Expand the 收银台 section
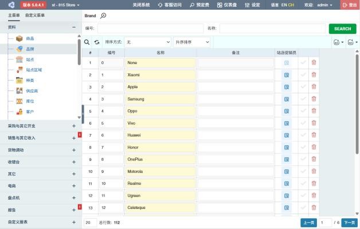The image size is (360, 229). pos(74,162)
